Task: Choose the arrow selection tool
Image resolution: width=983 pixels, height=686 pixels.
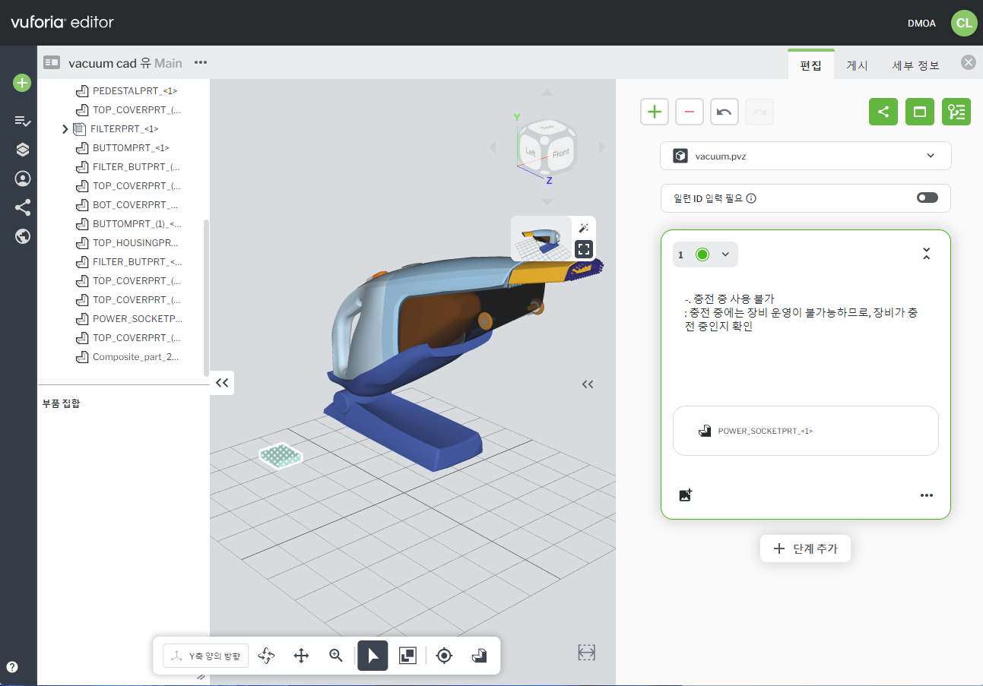Action: [373, 656]
